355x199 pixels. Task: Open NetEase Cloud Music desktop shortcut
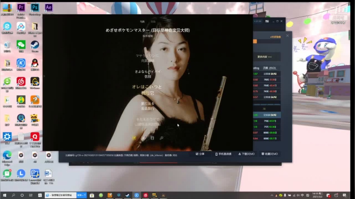(x=21, y=81)
